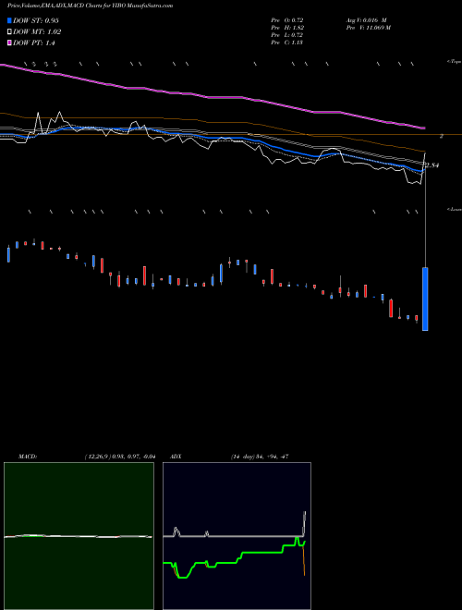This screenshot has width=462, height=610.
Task: Click the Lows marker label at right
Action: coord(454,209)
